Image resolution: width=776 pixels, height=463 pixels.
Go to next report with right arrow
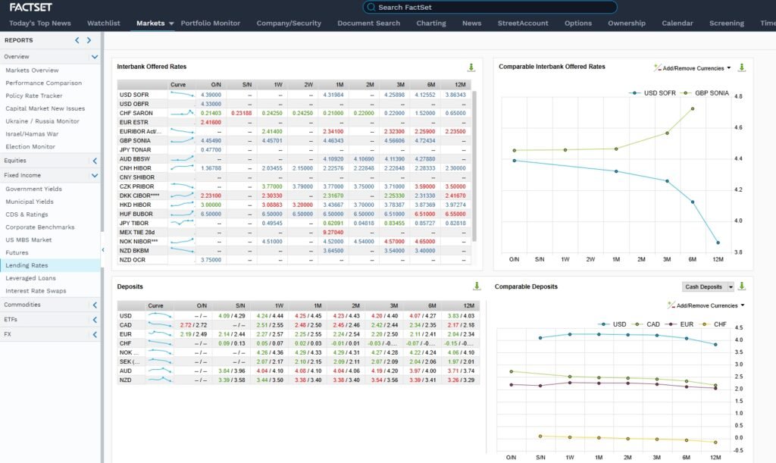(89, 40)
